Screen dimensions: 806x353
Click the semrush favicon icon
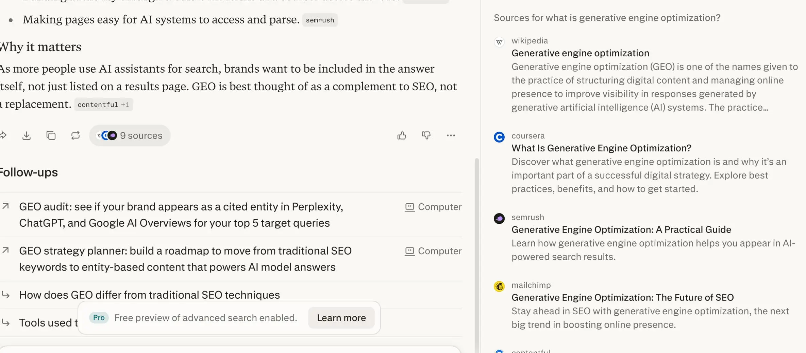pos(499,219)
